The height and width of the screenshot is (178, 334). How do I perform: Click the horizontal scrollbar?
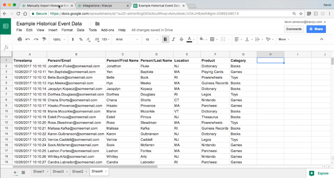coord(85,167)
